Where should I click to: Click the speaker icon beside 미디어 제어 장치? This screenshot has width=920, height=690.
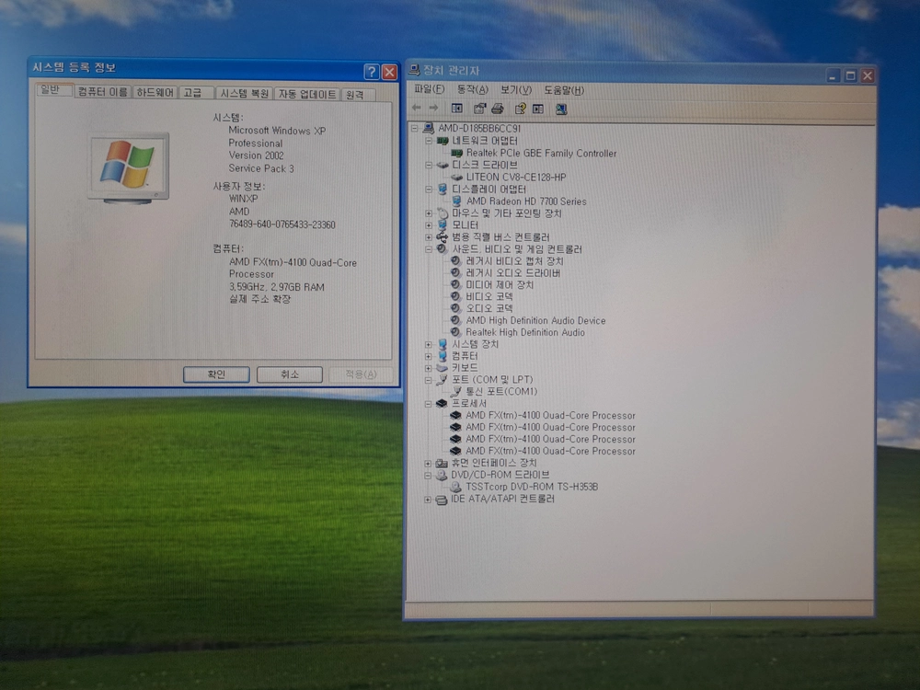pyautogui.click(x=455, y=284)
